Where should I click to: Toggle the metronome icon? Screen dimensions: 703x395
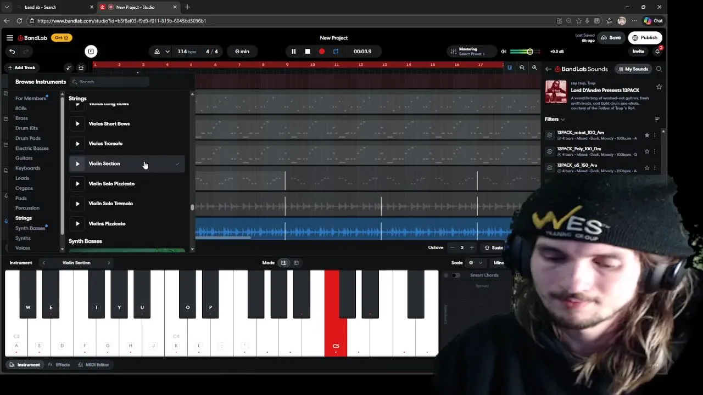[x=157, y=52]
